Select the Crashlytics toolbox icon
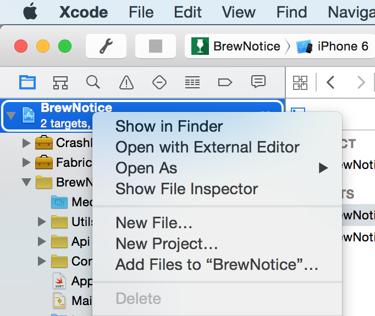 click(x=44, y=143)
